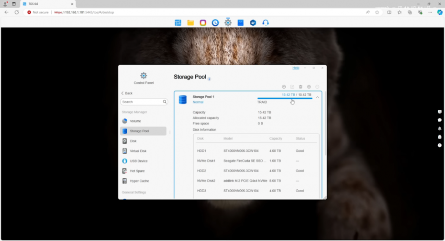Open the Help link in window header
The height and width of the screenshot is (241, 445).
click(x=296, y=68)
